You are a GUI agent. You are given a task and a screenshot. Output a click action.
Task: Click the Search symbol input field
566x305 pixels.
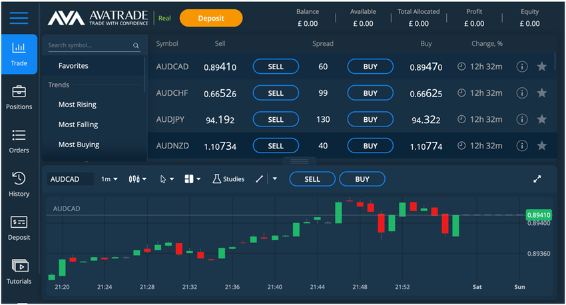pos(94,45)
